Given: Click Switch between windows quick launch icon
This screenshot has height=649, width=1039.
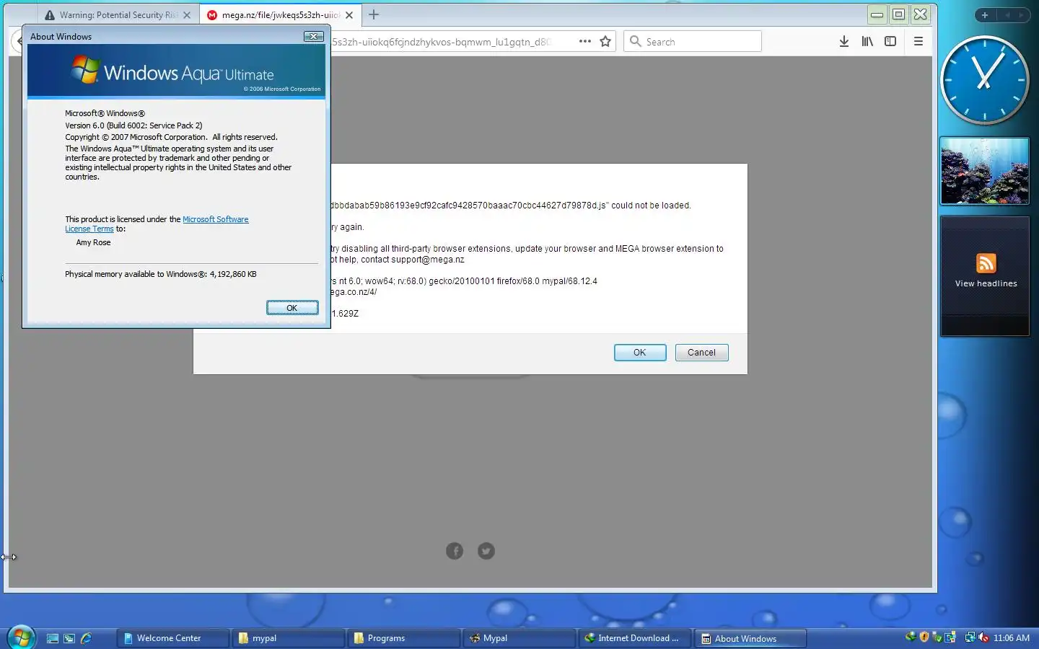Looking at the screenshot, I should [x=69, y=638].
